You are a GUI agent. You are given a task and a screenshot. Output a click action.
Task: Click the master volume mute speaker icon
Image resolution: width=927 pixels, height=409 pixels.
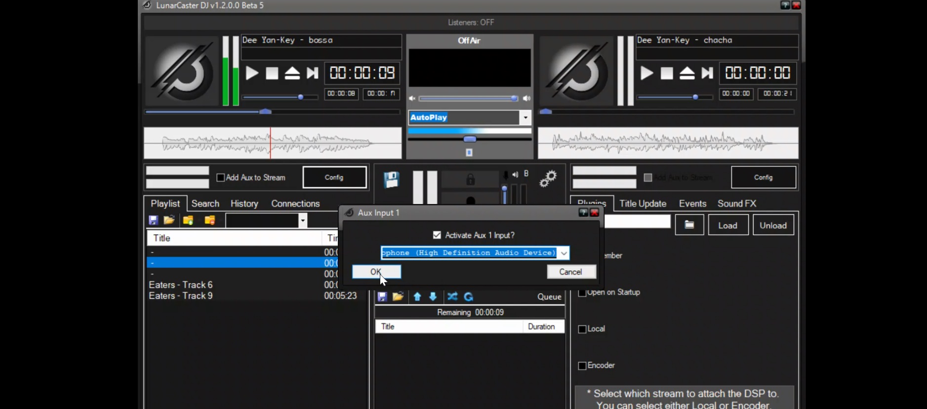(x=412, y=98)
